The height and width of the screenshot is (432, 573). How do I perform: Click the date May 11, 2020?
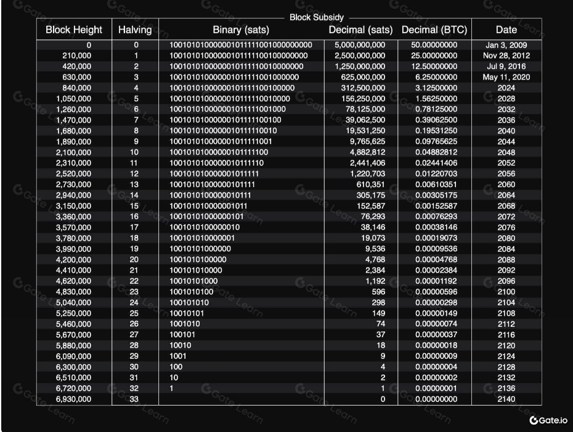pos(506,78)
